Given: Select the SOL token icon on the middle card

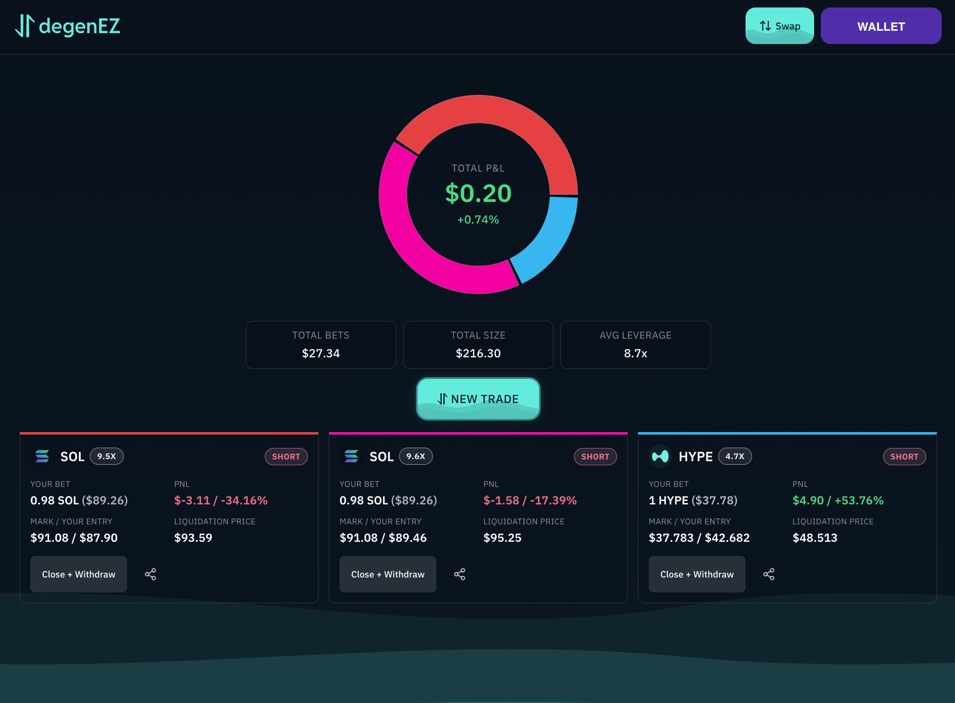Looking at the screenshot, I should pyautogui.click(x=351, y=456).
